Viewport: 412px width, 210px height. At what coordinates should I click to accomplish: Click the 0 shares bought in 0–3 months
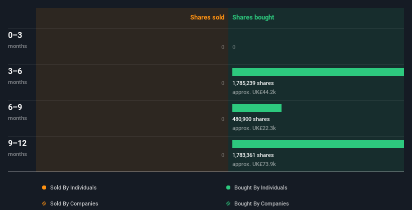click(x=234, y=47)
